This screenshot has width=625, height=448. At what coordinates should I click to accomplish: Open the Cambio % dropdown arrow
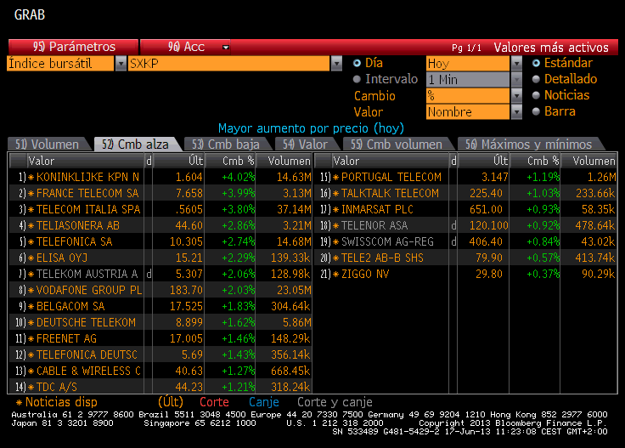click(x=516, y=96)
